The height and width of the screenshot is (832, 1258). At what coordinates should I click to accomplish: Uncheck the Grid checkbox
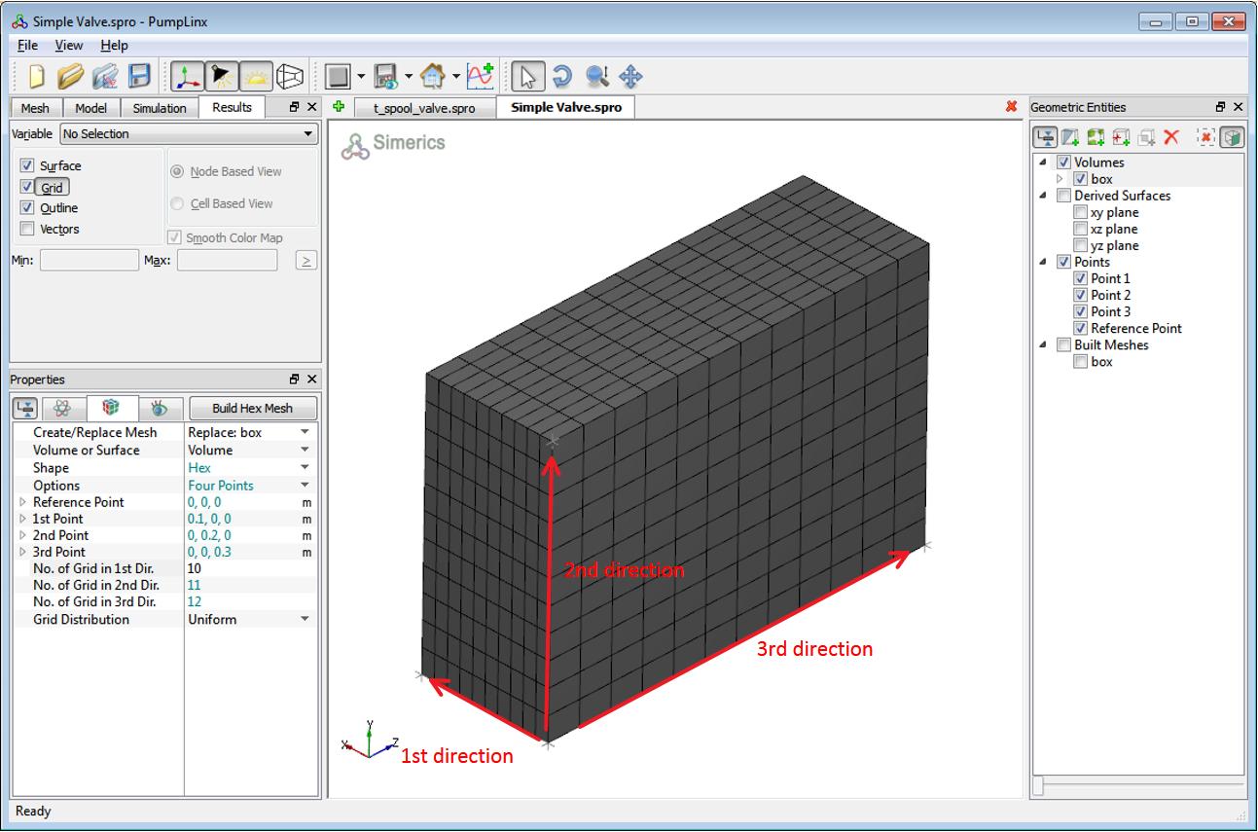(27, 187)
